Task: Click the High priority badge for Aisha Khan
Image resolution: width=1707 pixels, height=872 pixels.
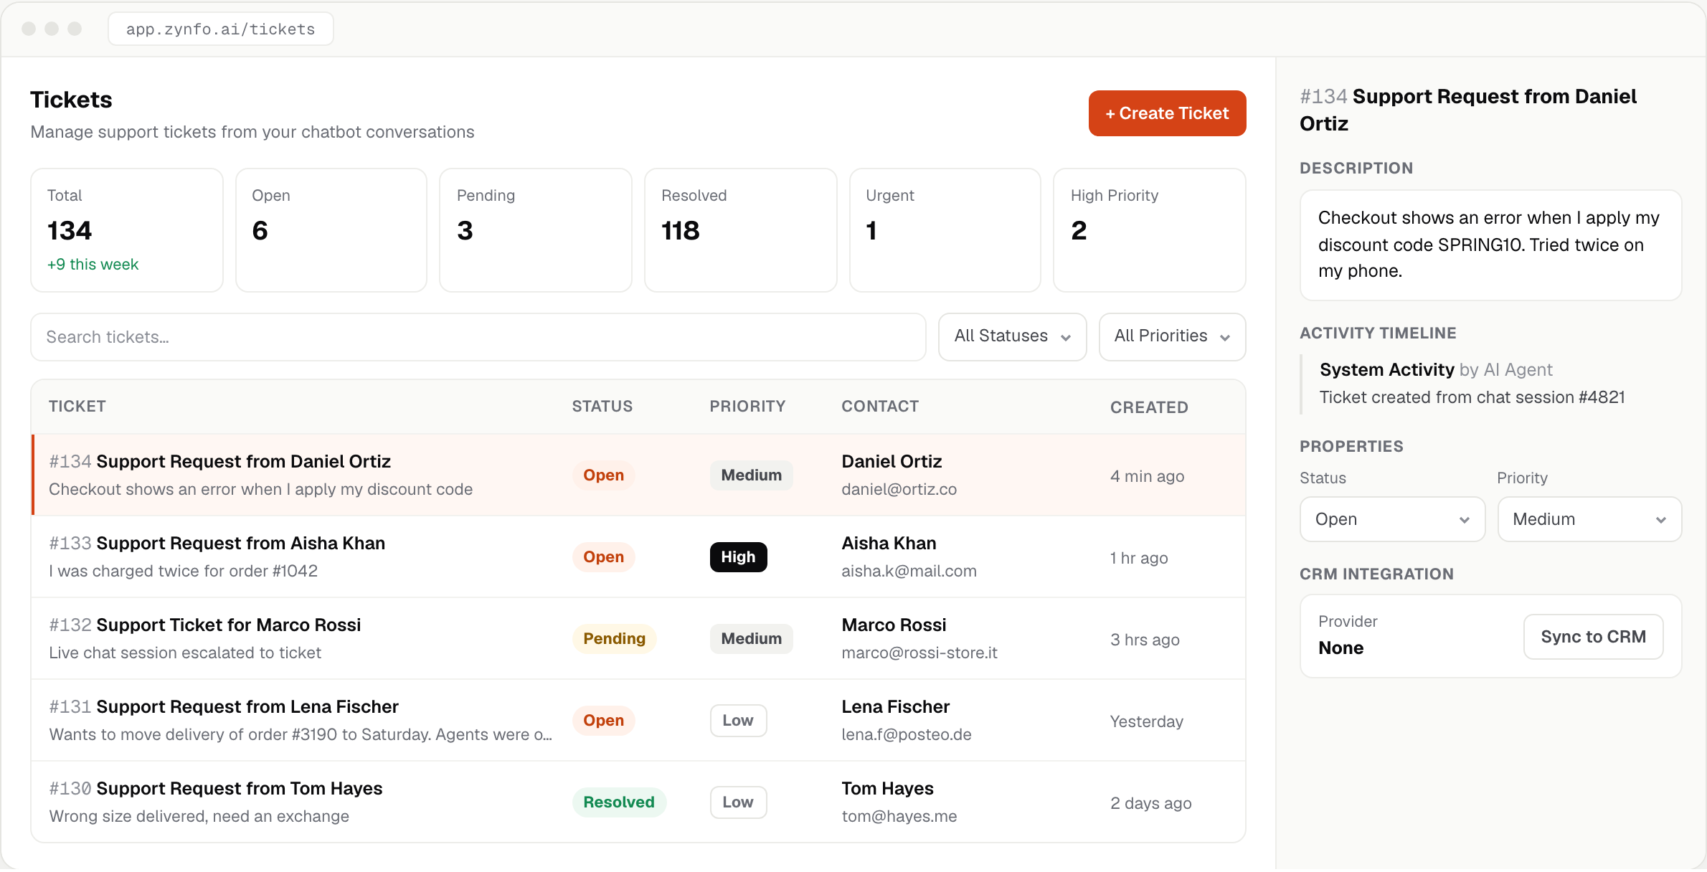Action: point(738,557)
